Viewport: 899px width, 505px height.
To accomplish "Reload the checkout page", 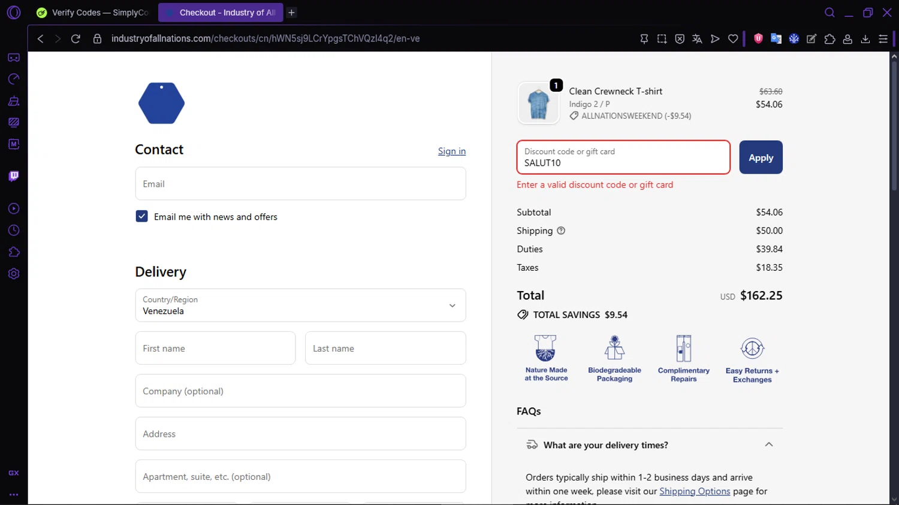I will coord(76,39).
